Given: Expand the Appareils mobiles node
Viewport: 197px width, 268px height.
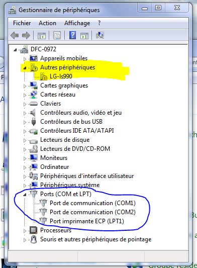Looking at the screenshot, I should click(25, 59).
